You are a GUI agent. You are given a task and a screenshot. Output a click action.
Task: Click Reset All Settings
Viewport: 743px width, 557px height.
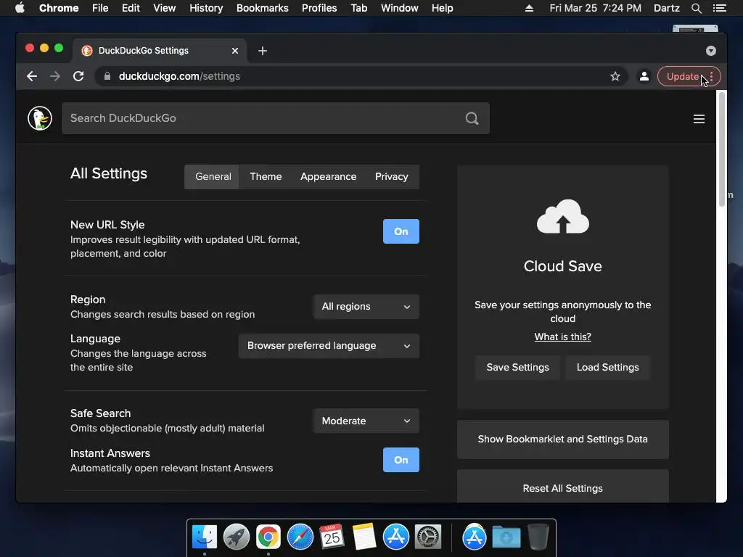pyautogui.click(x=563, y=487)
